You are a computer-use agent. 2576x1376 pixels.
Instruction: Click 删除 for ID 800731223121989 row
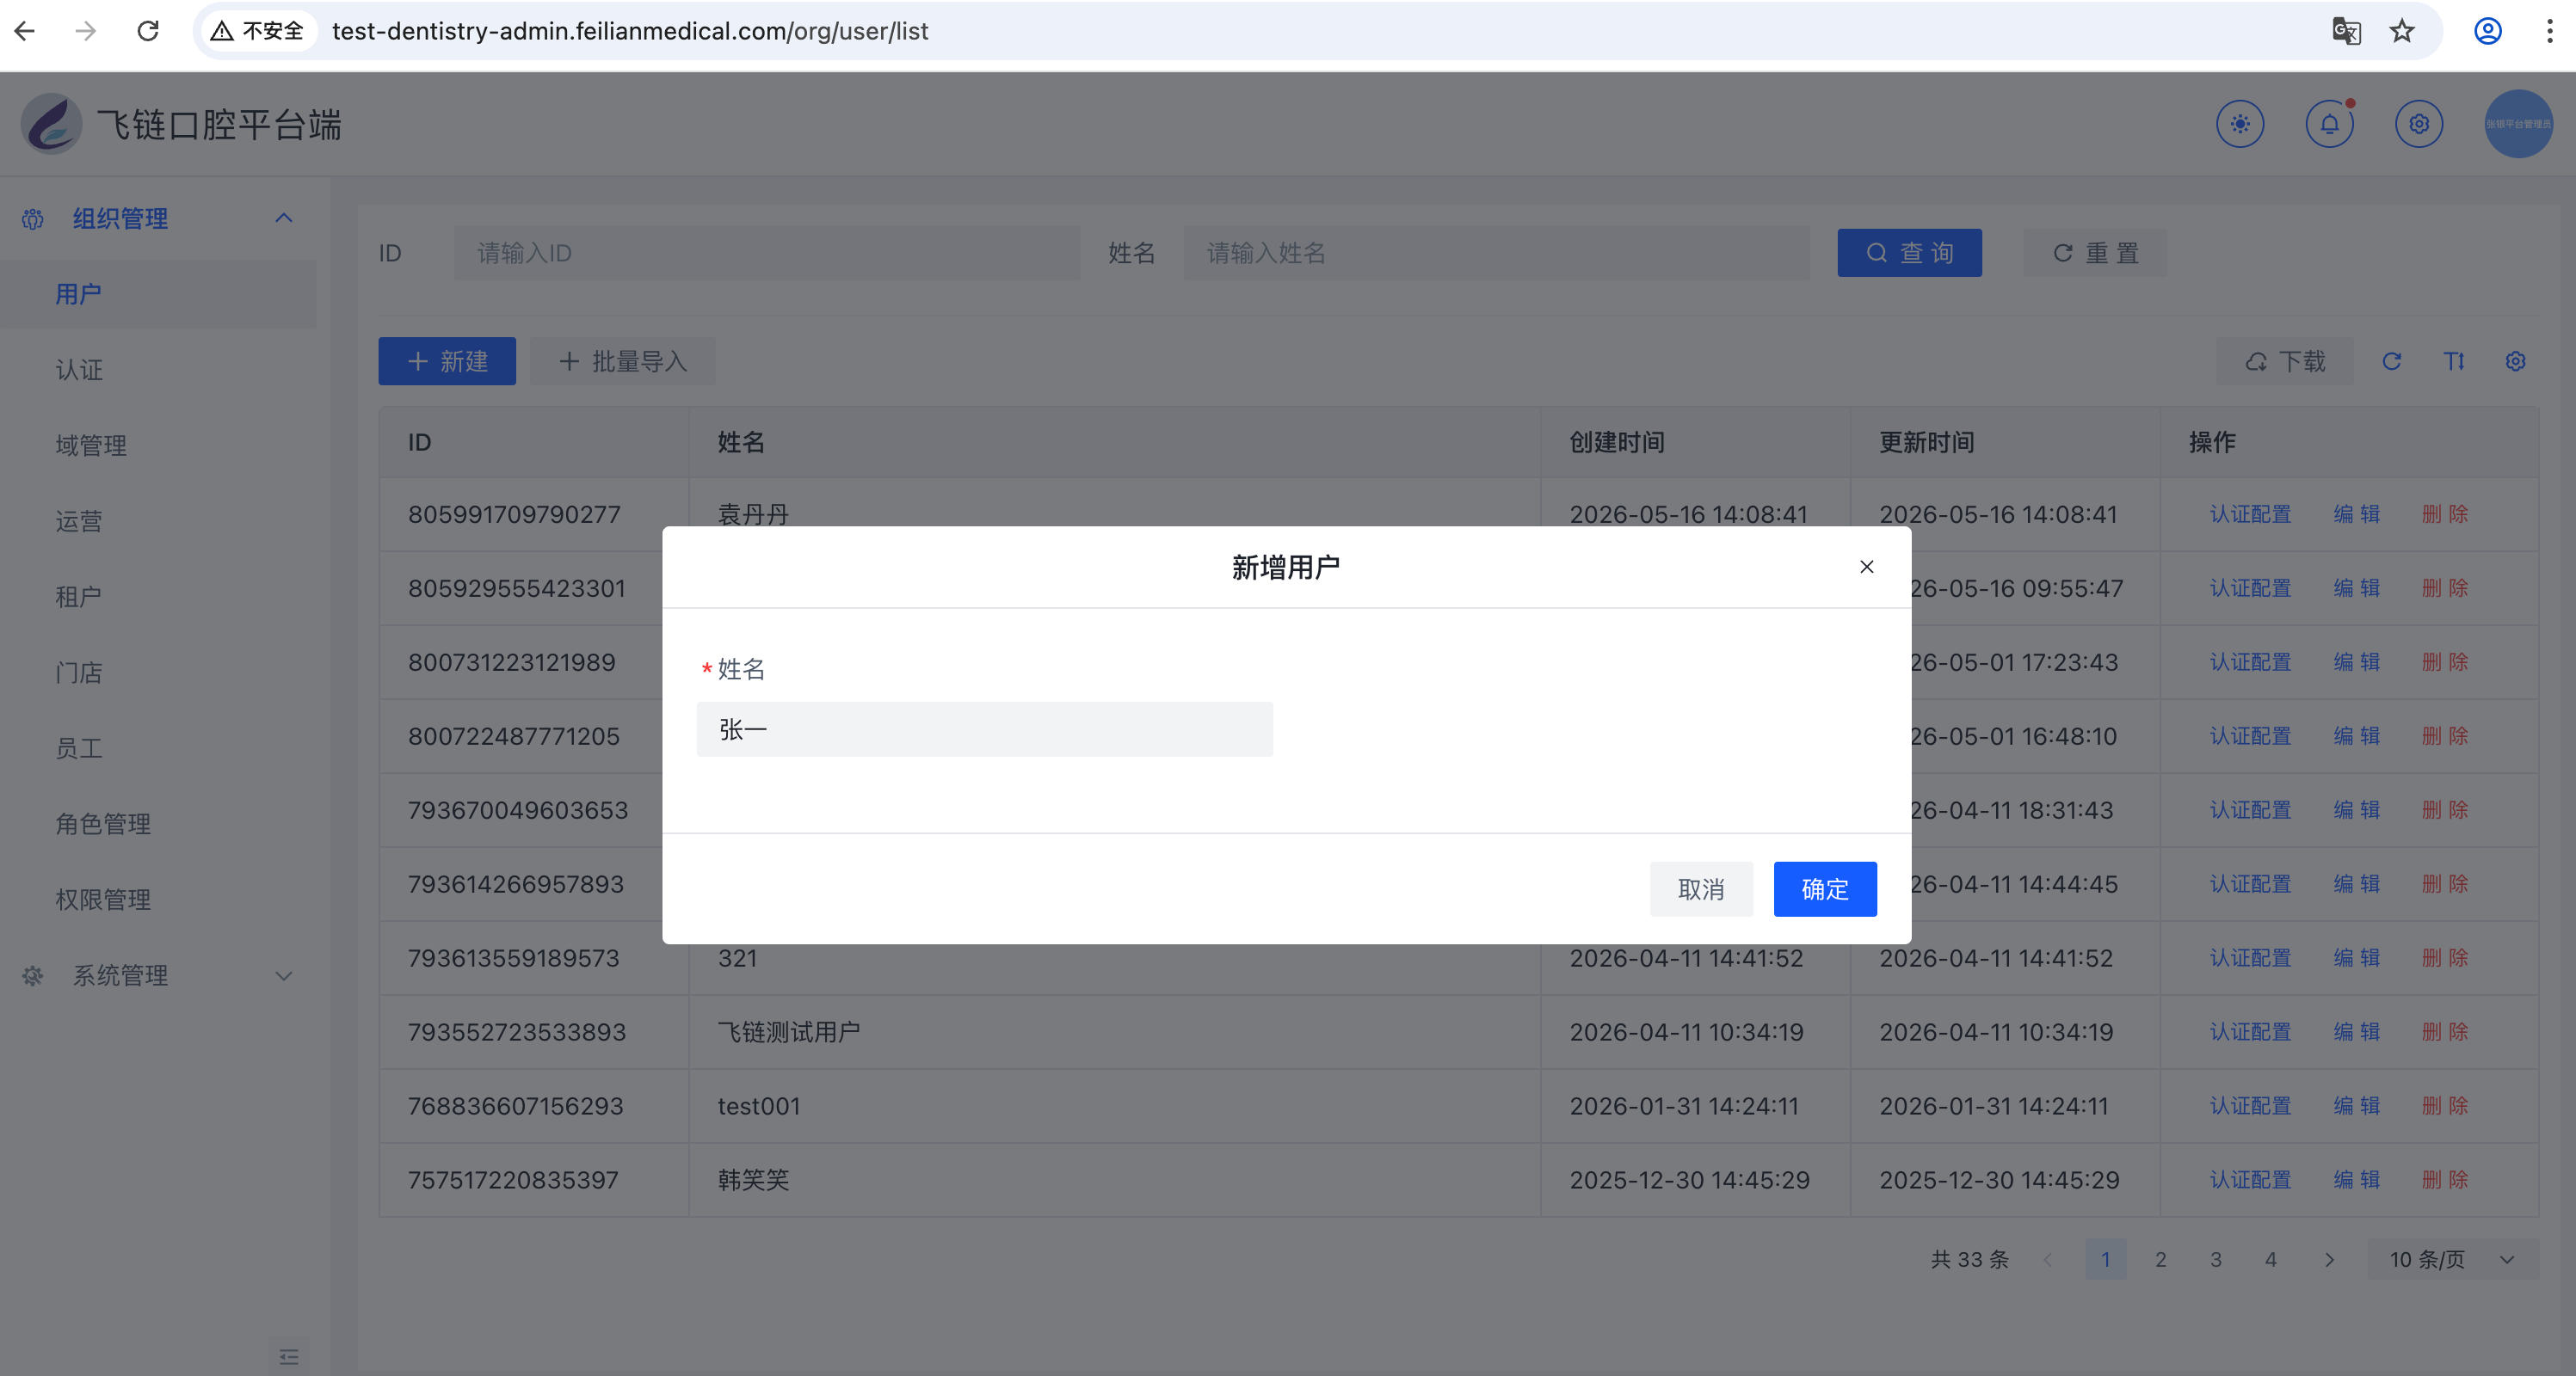point(2445,661)
